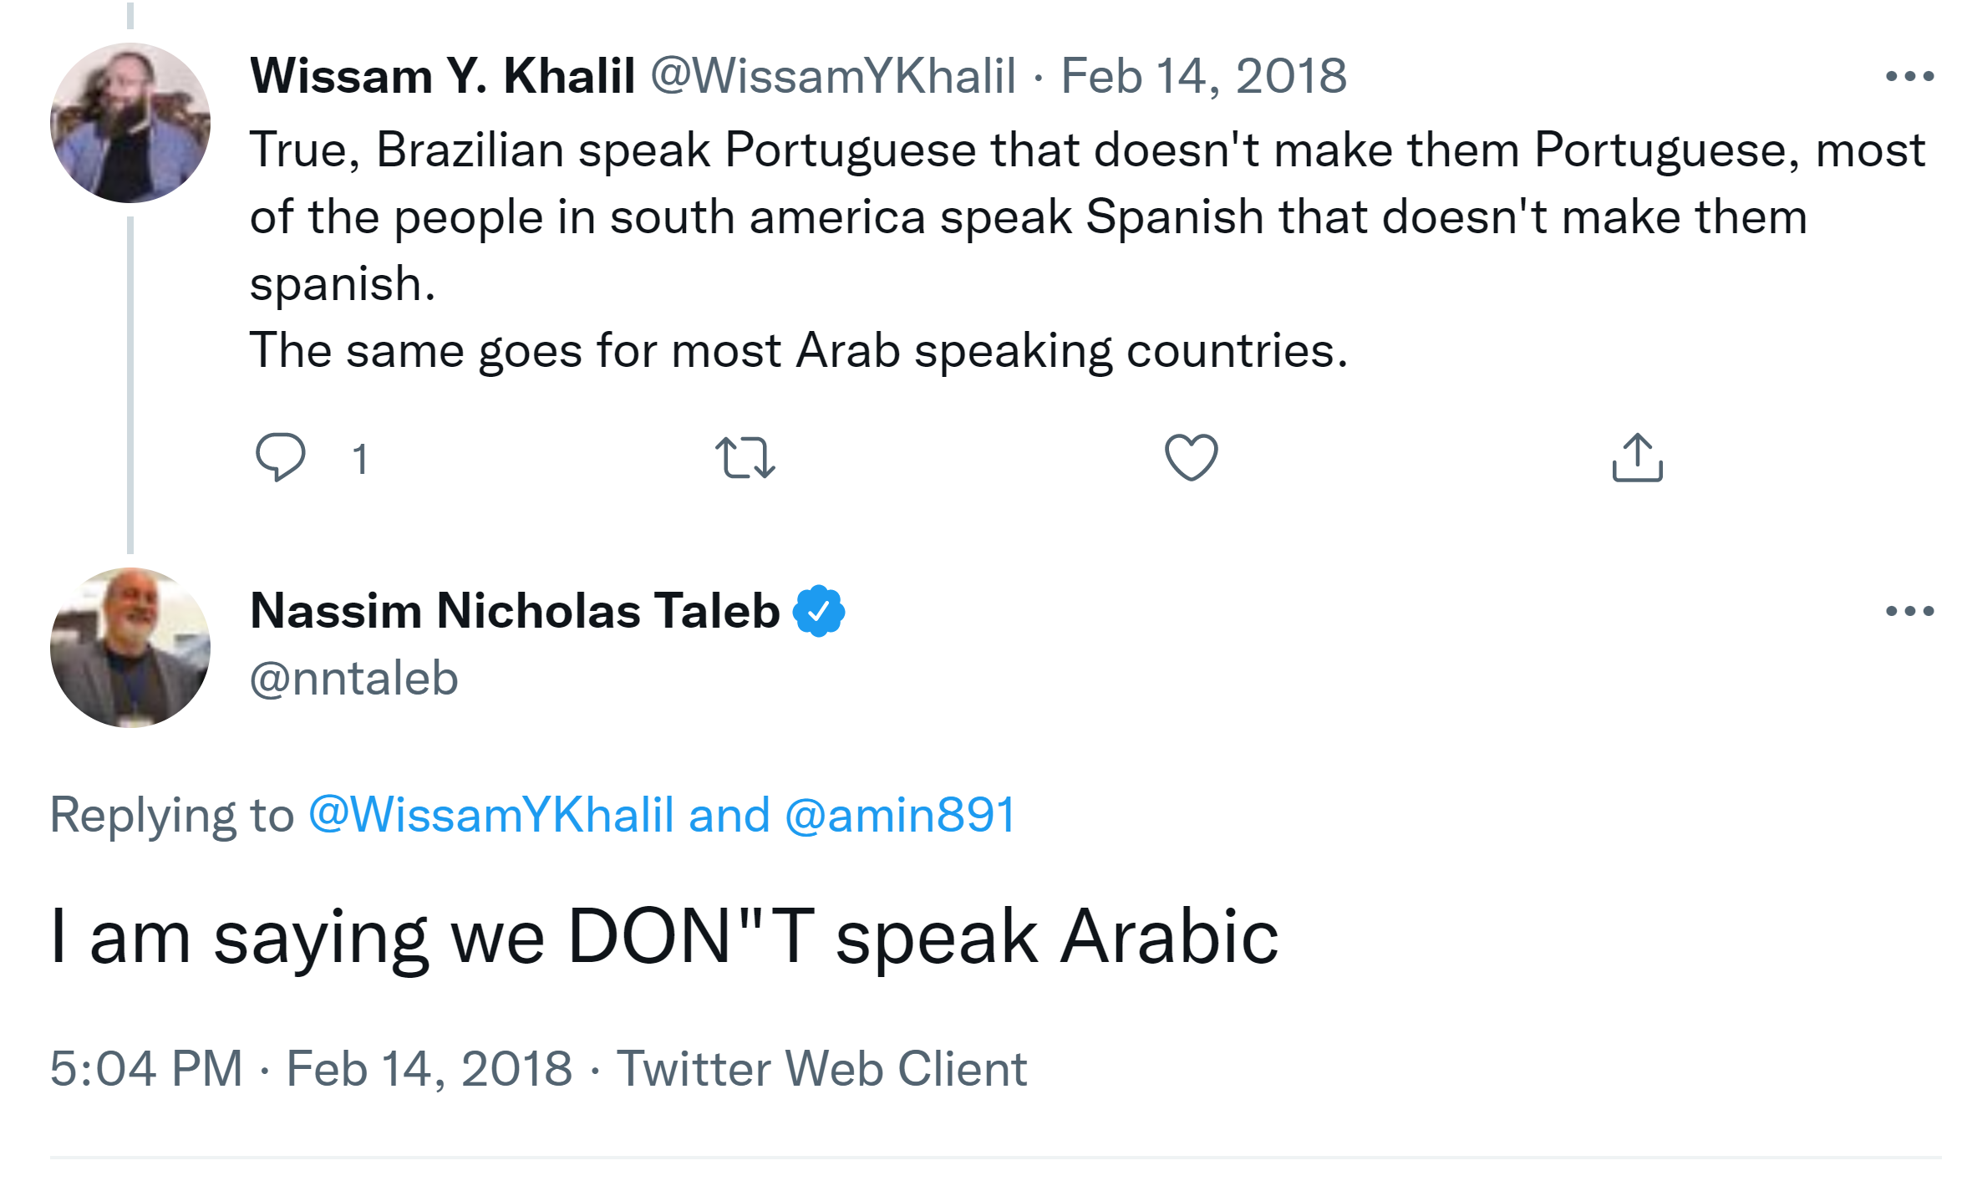Retweet Wissam Y. Khalil's tweet
This screenshot has width=1967, height=1186.
click(745, 457)
